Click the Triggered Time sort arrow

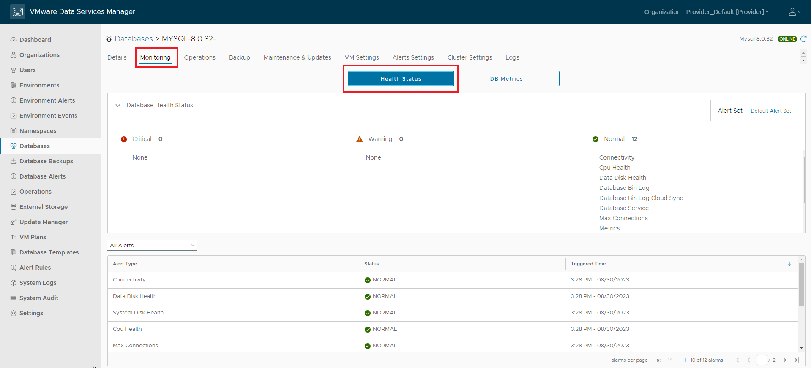(x=789, y=264)
